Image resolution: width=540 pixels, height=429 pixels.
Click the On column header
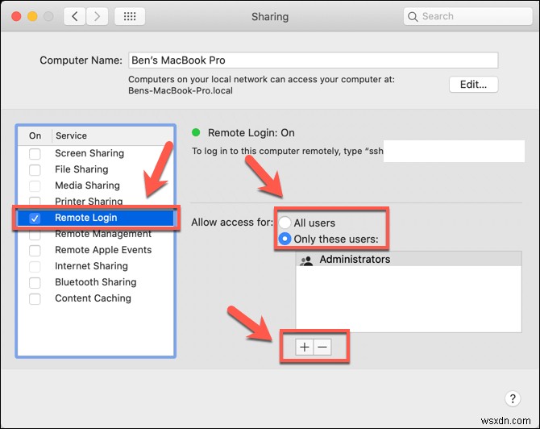coord(35,135)
